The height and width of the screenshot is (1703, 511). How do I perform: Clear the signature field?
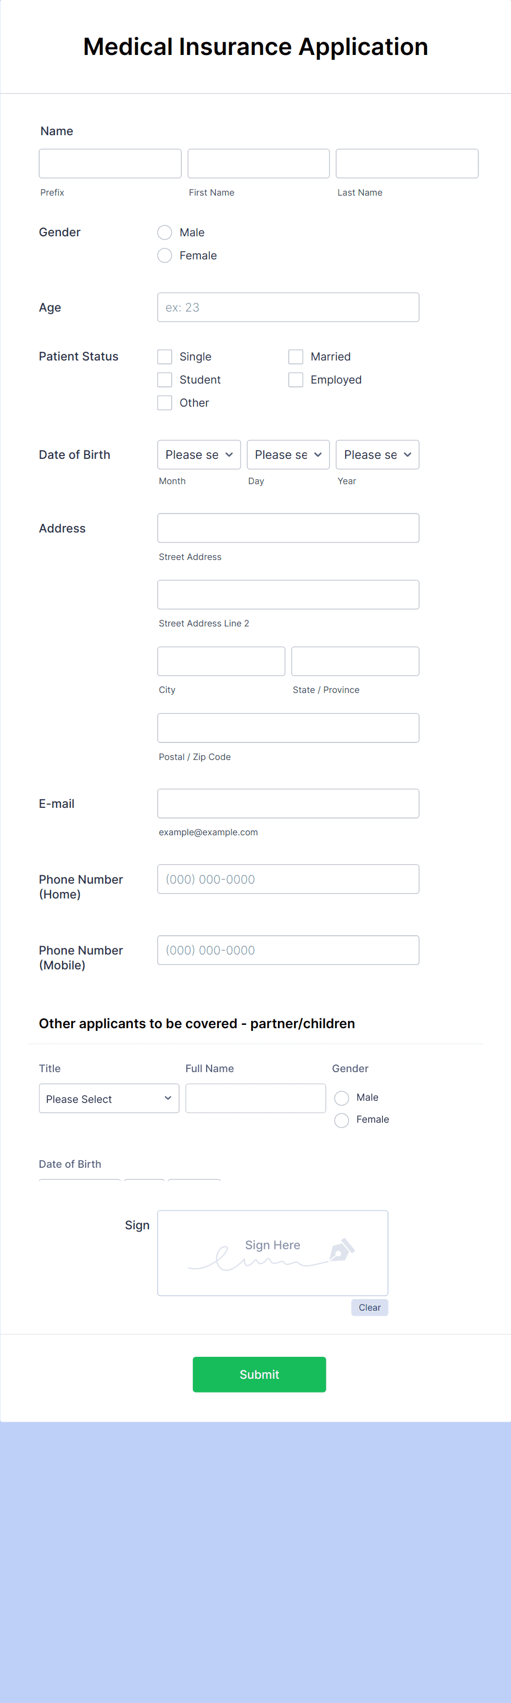pos(369,1307)
